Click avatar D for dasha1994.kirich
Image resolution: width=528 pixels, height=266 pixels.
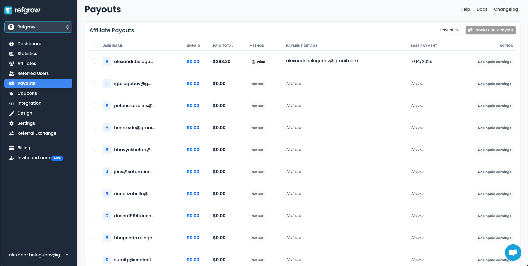click(107, 216)
